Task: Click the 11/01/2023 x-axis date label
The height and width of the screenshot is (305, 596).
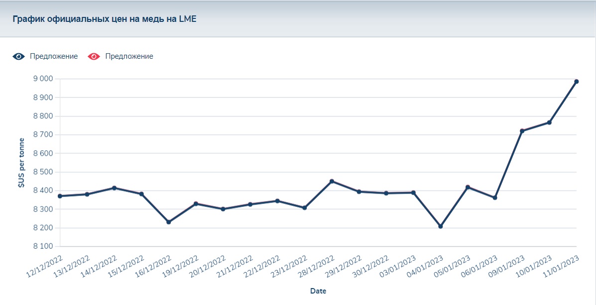Action: [562, 266]
